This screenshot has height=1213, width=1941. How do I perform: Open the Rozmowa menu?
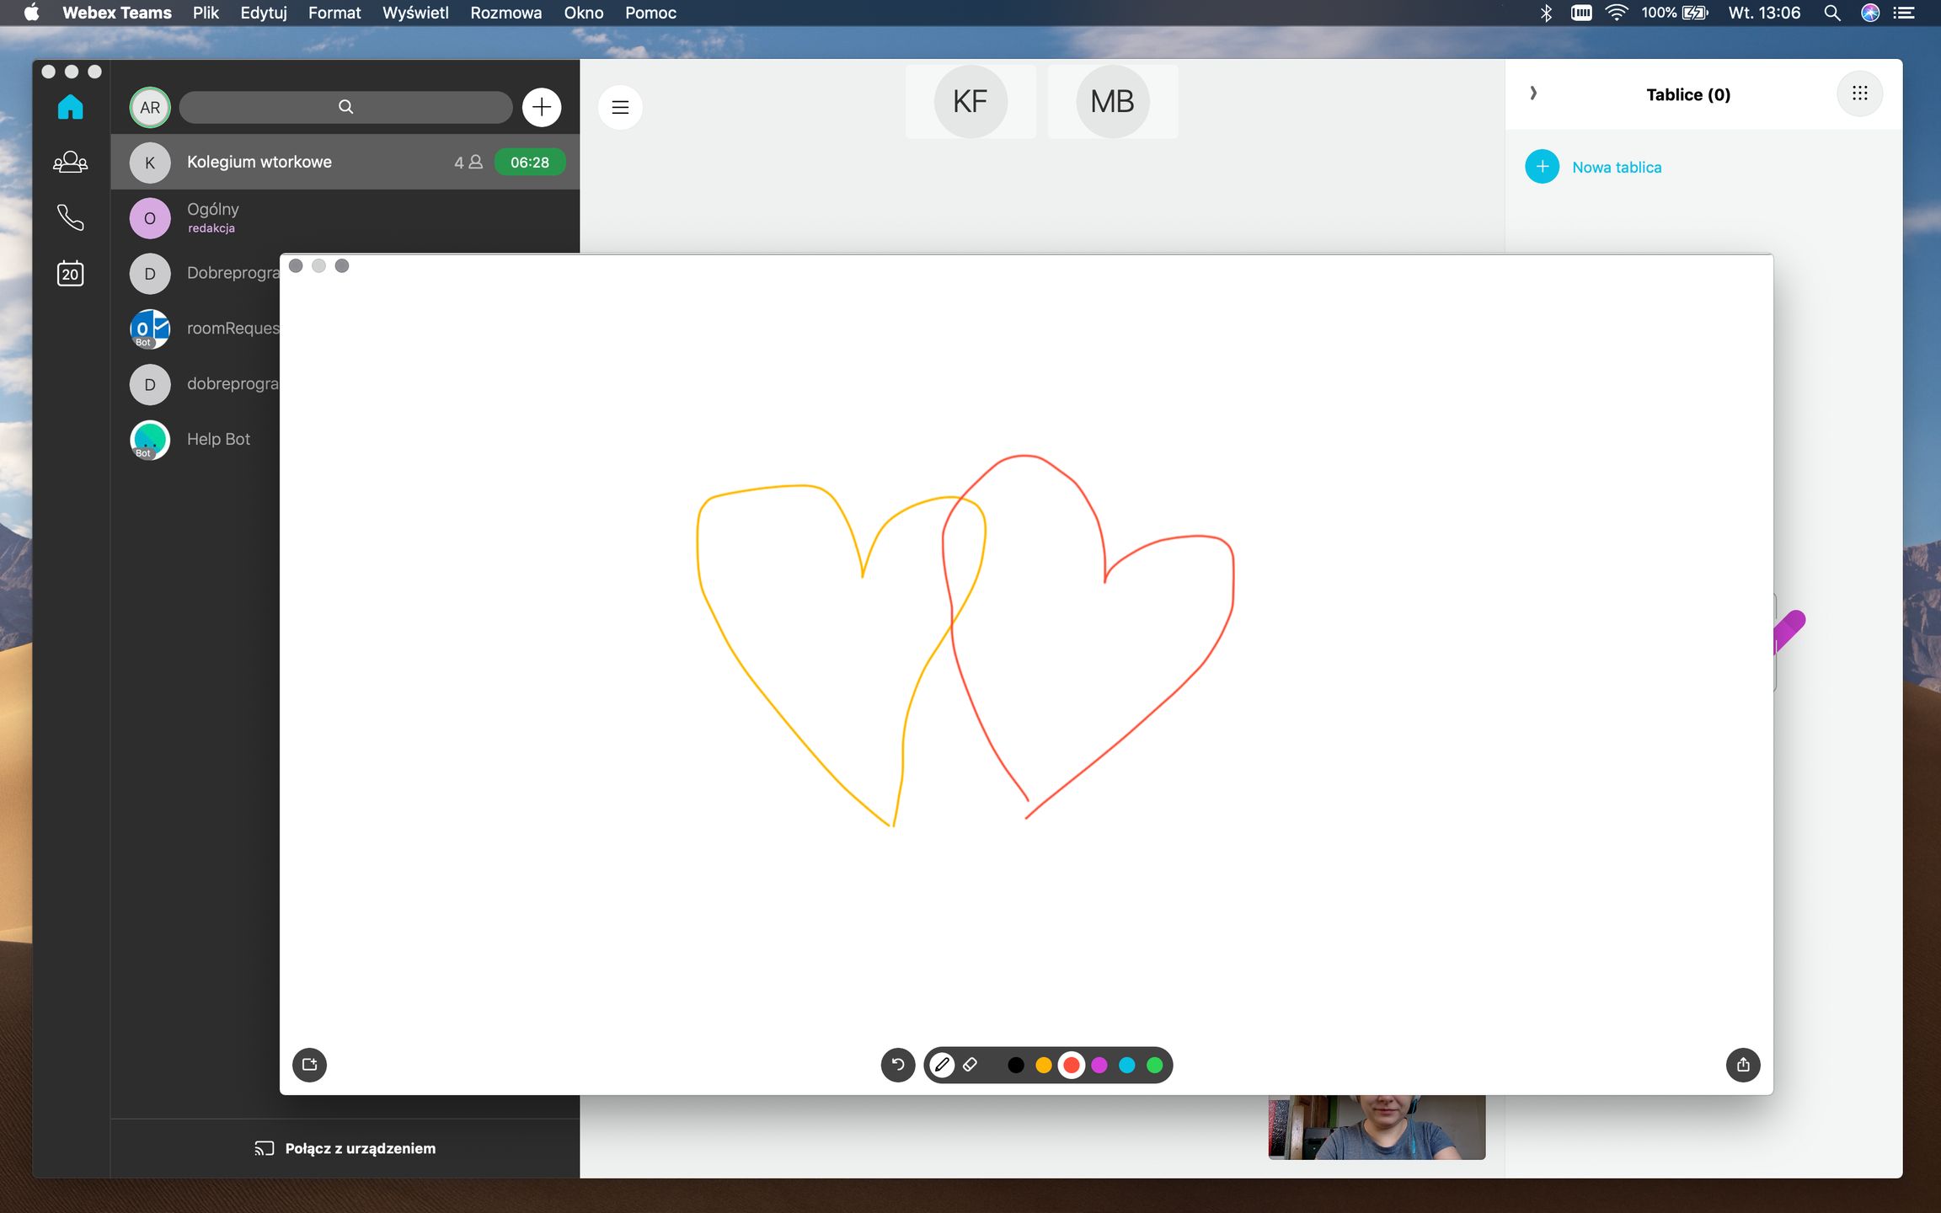[505, 13]
